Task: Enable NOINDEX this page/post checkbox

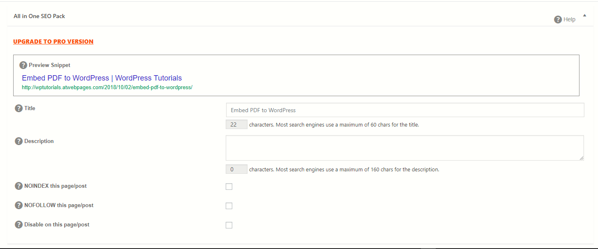Action: pos(229,187)
